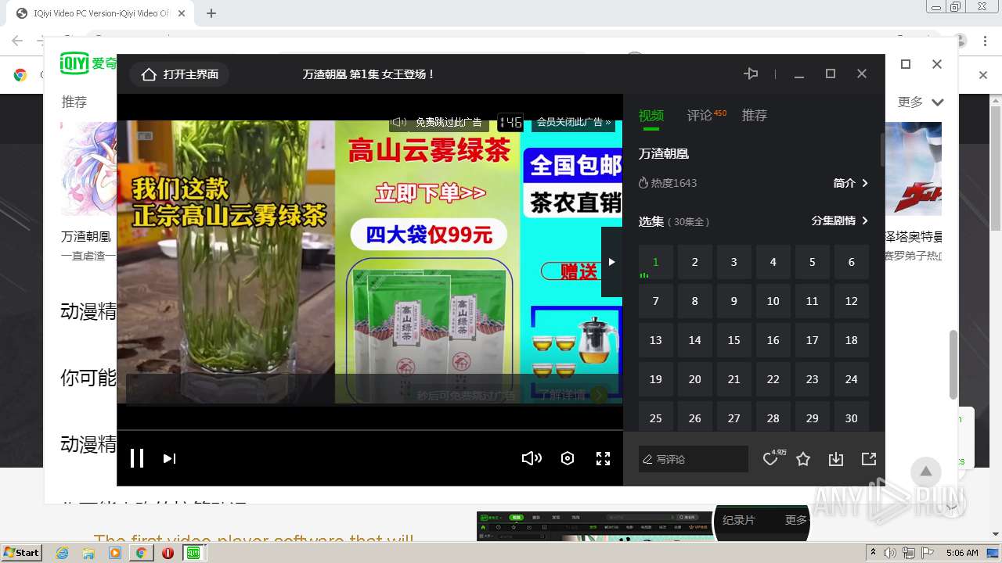Share the video using the share icon
This screenshot has width=1002, height=563.
click(x=869, y=459)
